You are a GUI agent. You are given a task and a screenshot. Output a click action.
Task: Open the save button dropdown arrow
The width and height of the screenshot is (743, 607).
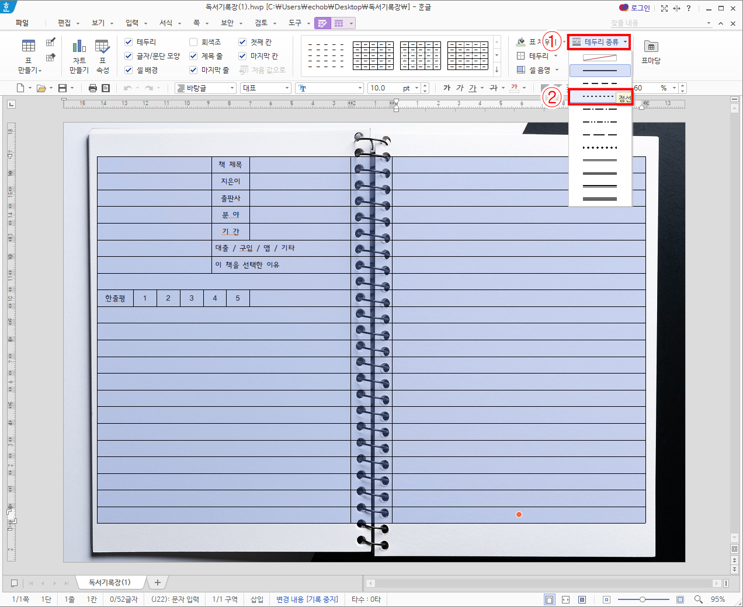(72, 88)
